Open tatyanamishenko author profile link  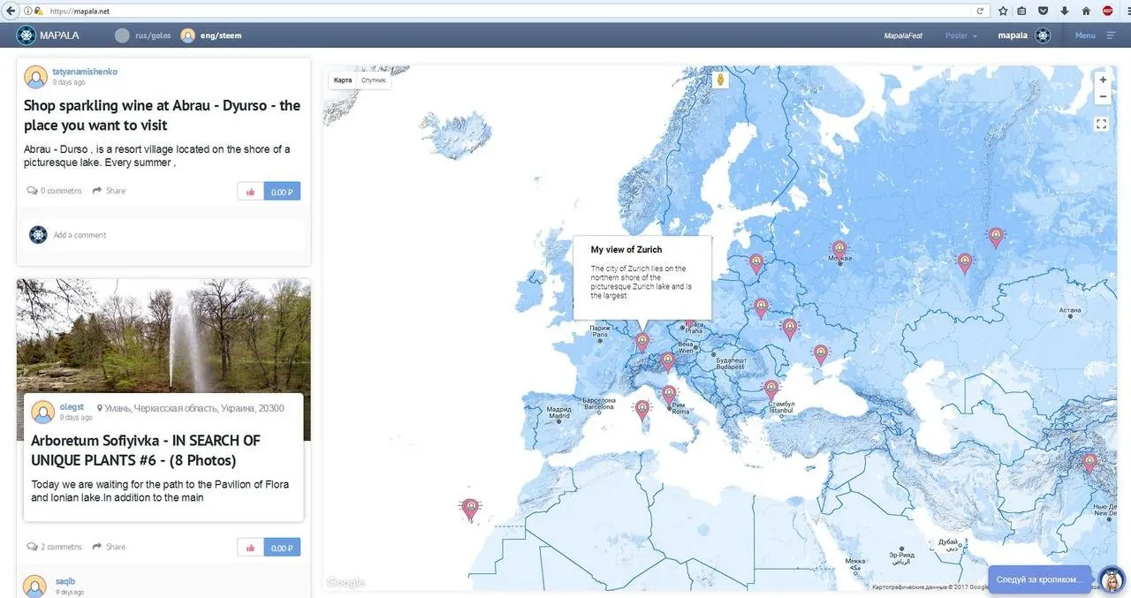[85, 72]
